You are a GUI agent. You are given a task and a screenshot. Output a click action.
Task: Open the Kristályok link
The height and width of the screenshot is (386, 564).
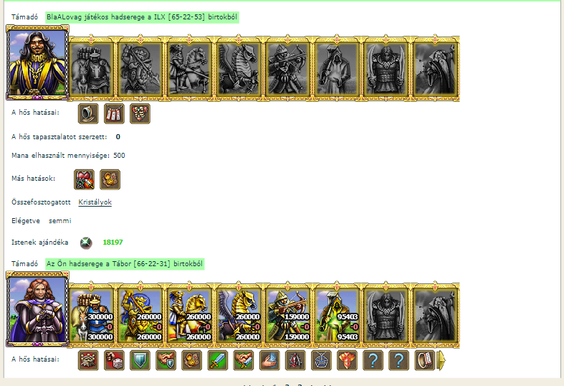95,202
